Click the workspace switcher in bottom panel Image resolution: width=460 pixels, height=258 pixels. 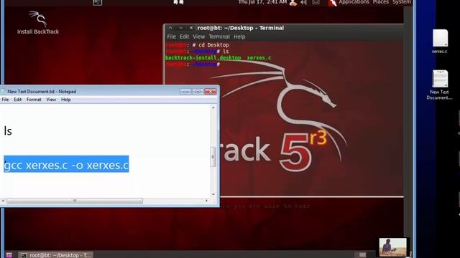click(362, 255)
